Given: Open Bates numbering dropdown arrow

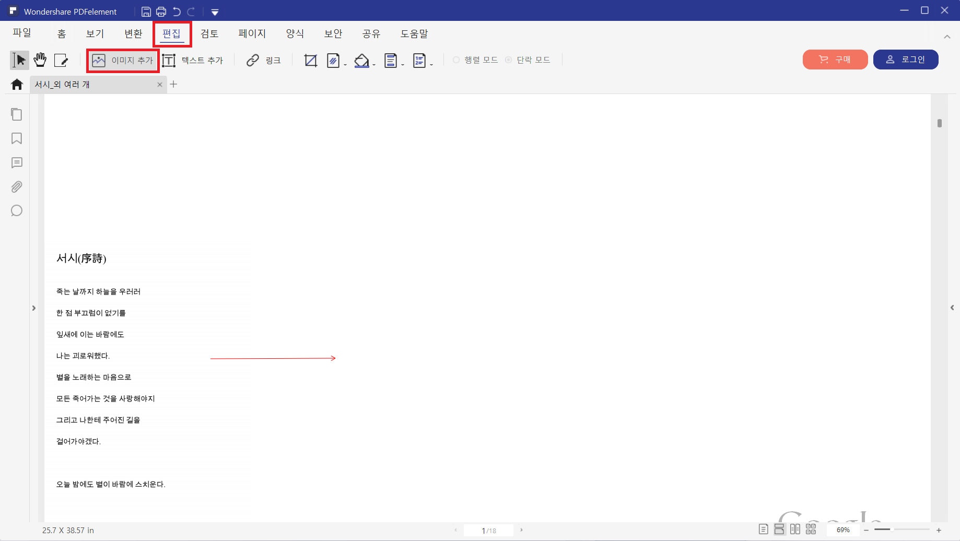Looking at the screenshot, I should point(431,65).
